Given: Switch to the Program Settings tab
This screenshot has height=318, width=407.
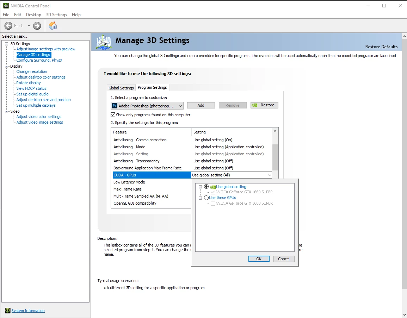Looking at the screenshot, I should (152, 87).
